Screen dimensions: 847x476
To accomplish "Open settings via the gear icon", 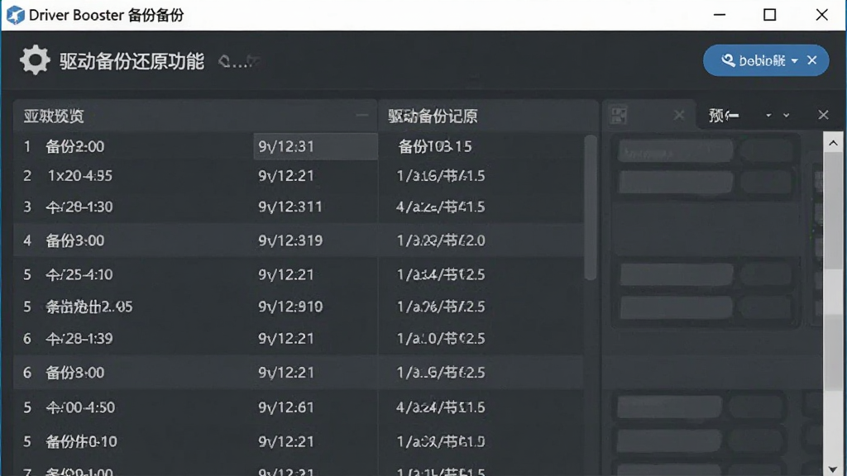I will (35, 59).
